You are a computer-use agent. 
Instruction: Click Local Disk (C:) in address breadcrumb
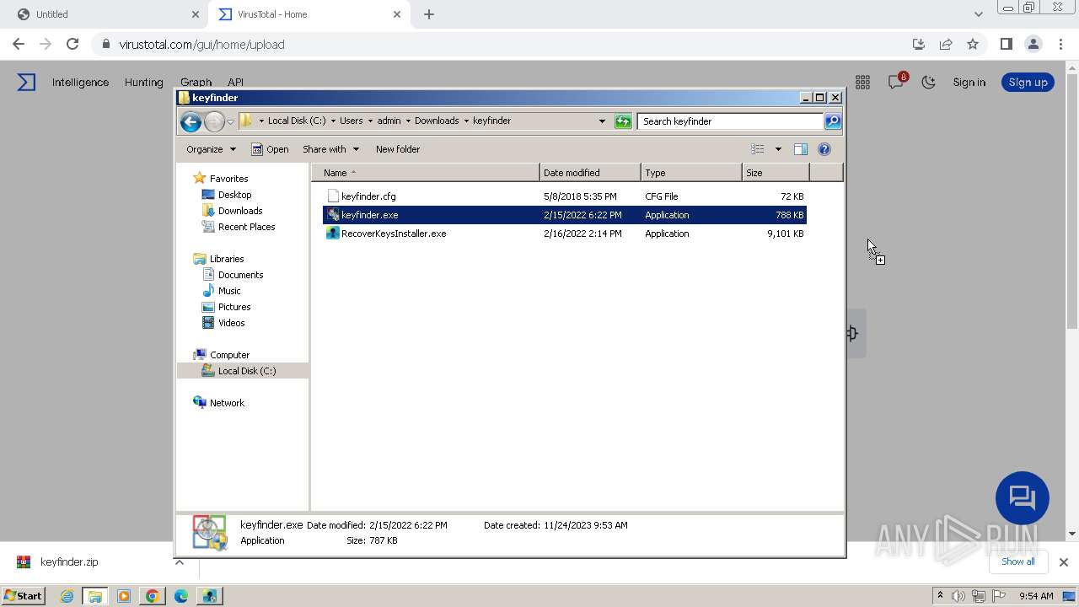[x=297, y=121]
